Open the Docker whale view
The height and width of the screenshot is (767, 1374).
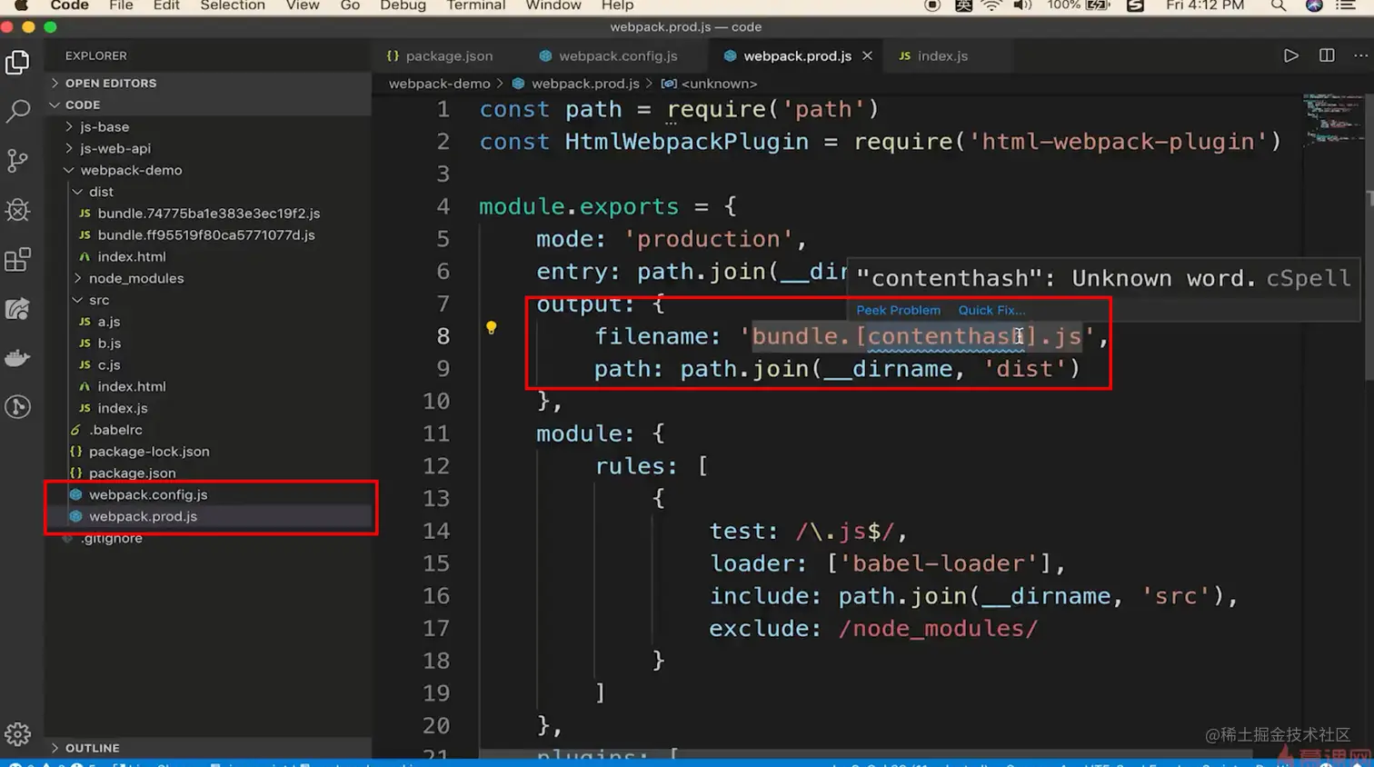17,358
